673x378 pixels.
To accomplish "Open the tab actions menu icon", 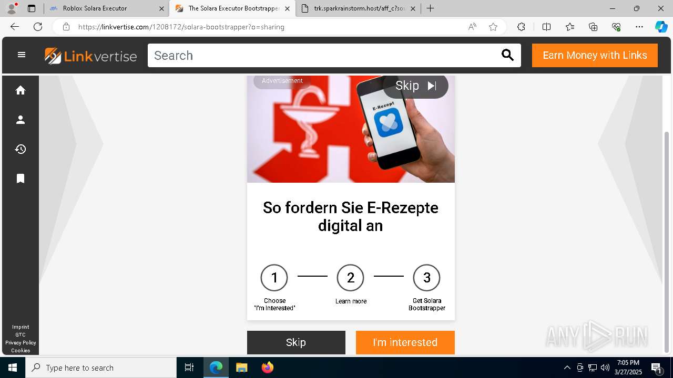I will (x=32, y=8).
